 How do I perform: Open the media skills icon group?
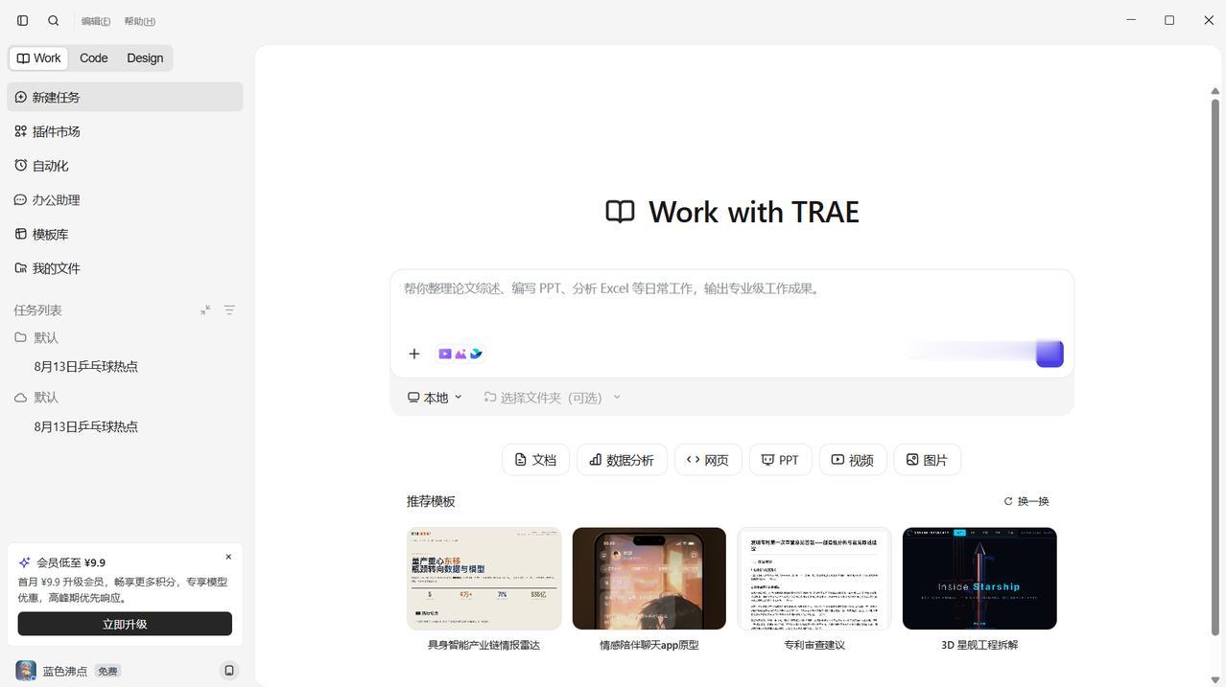[460, 354]
